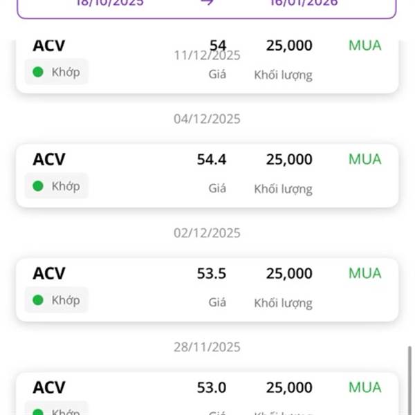Image resolution: width=415 pixels, height=415 pixels.
Task: Tap the green status dot on the 53.0 order
Action: 38,412
